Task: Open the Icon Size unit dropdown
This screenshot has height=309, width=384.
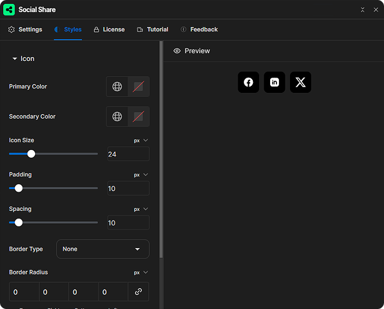Action: [141, 140]
